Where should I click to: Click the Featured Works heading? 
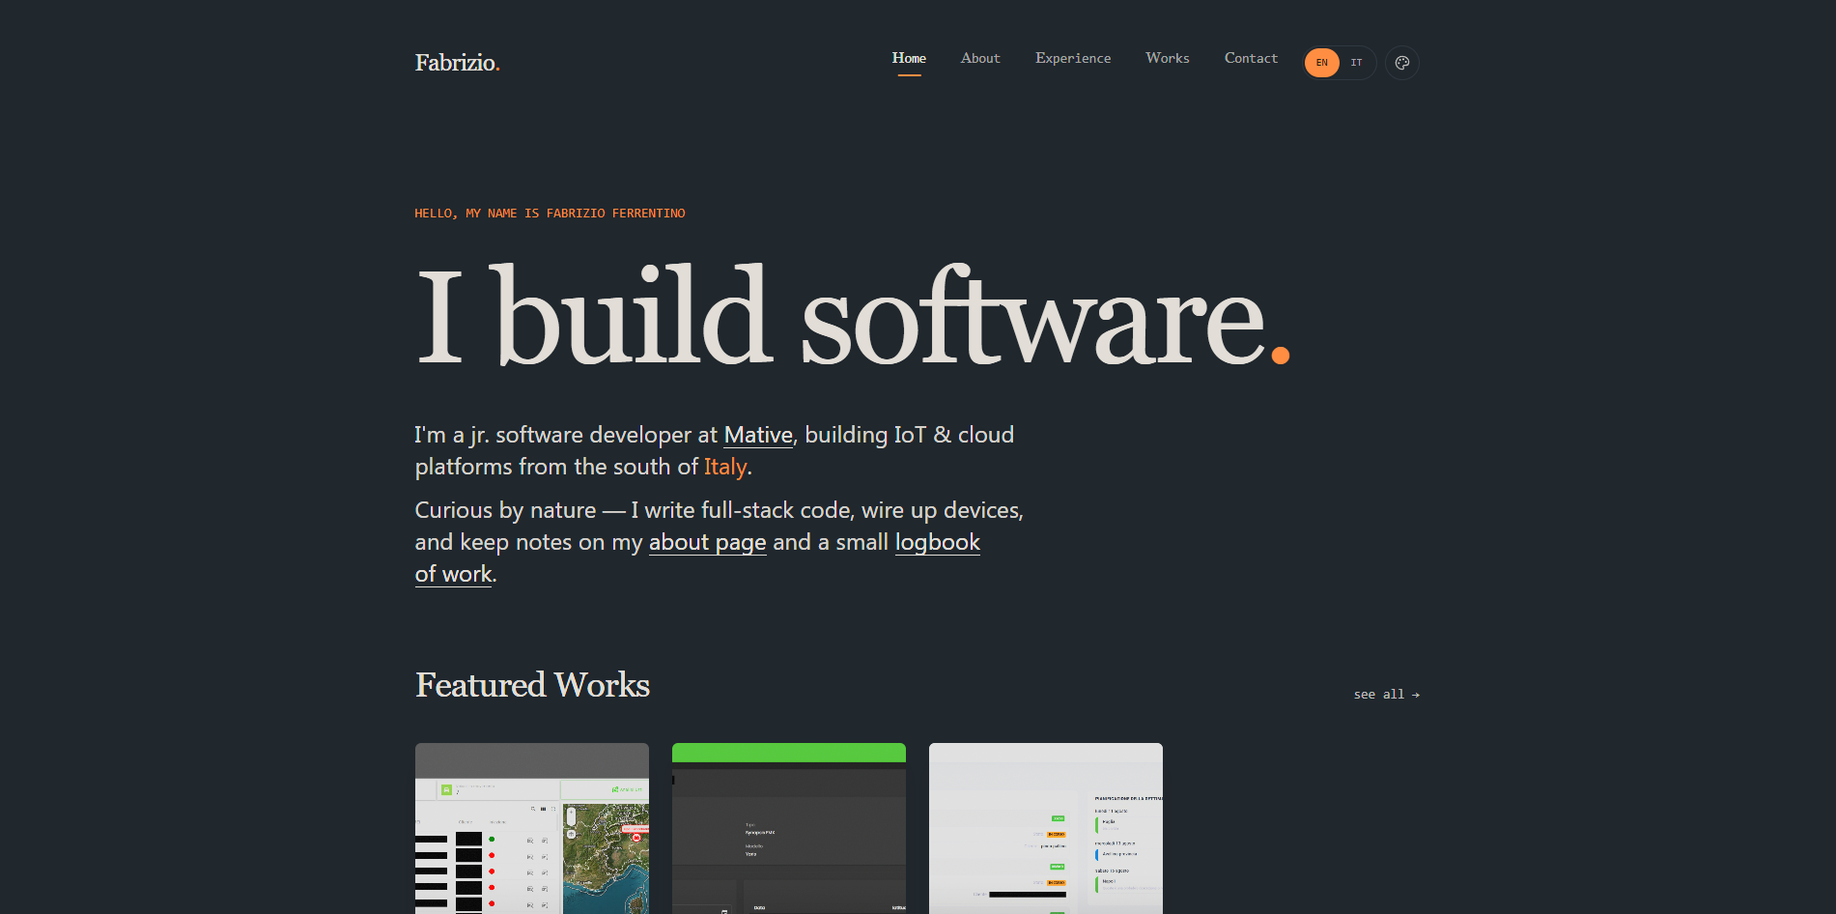532,685
